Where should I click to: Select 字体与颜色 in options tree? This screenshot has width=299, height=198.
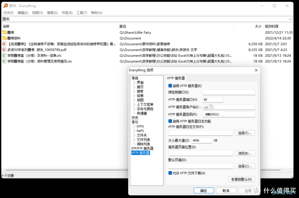coord(145,109)
